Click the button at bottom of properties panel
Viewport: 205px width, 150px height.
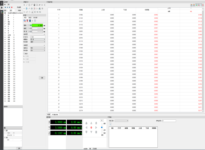(19, 148)
